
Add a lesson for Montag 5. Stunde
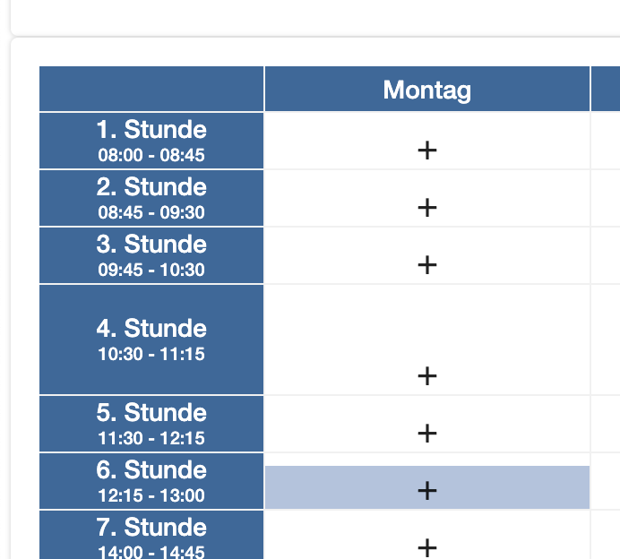pyautogui.click(x=427, y=434)
